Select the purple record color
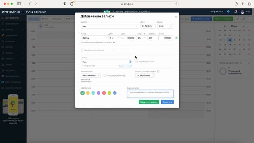Screen dimensions: 254x143 tap(98, 93)
